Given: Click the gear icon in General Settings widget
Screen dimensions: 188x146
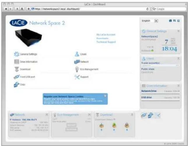Looking at the screenshot, I should [144, 31].
